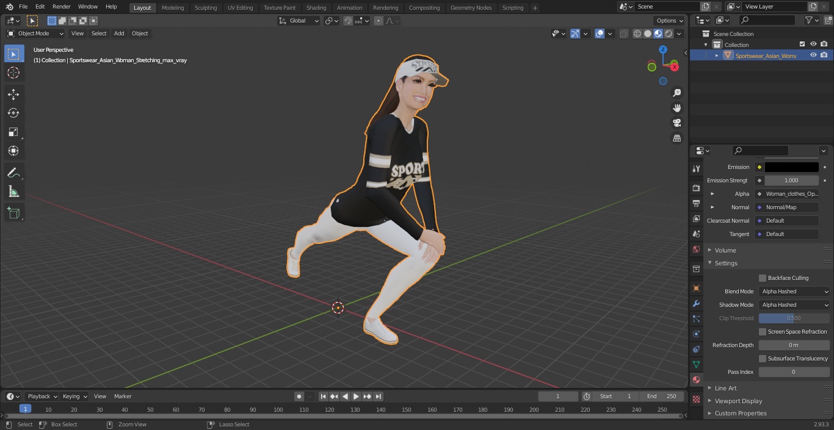
Task: Open the Object Data properties tab
Action: 696,364
